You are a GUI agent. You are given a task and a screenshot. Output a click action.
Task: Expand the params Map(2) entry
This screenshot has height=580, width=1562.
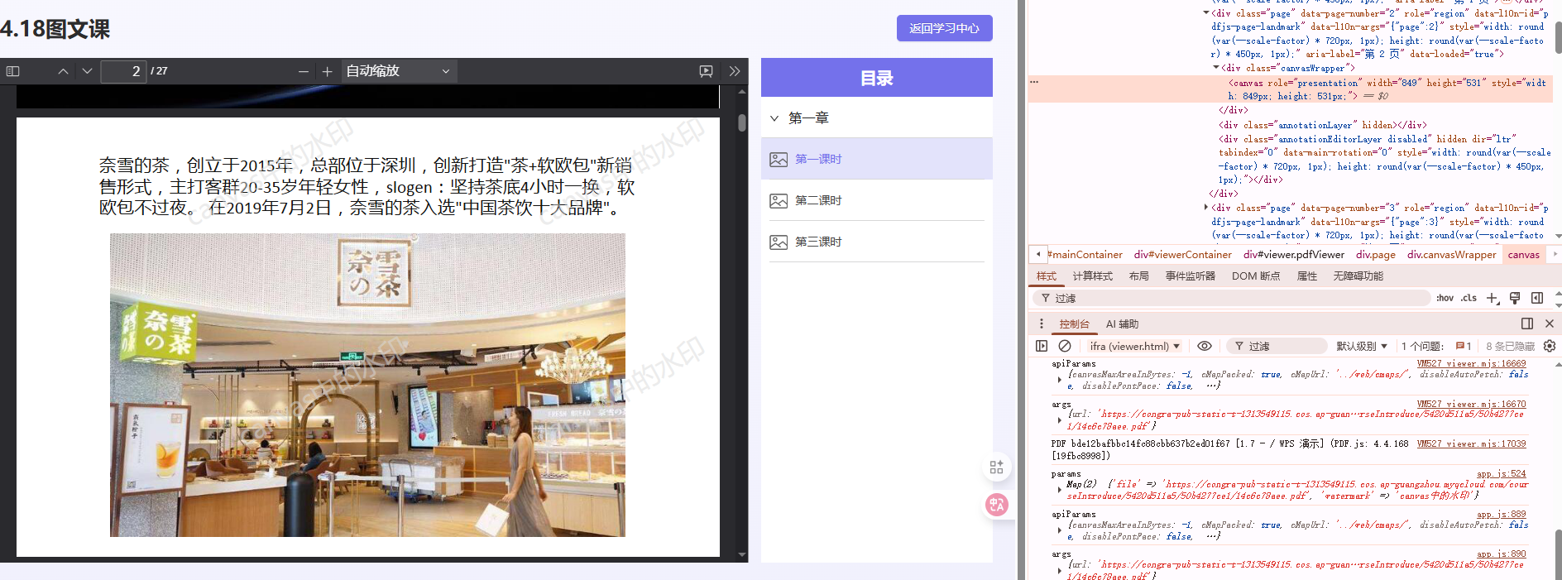click(x=1060, y=490)
